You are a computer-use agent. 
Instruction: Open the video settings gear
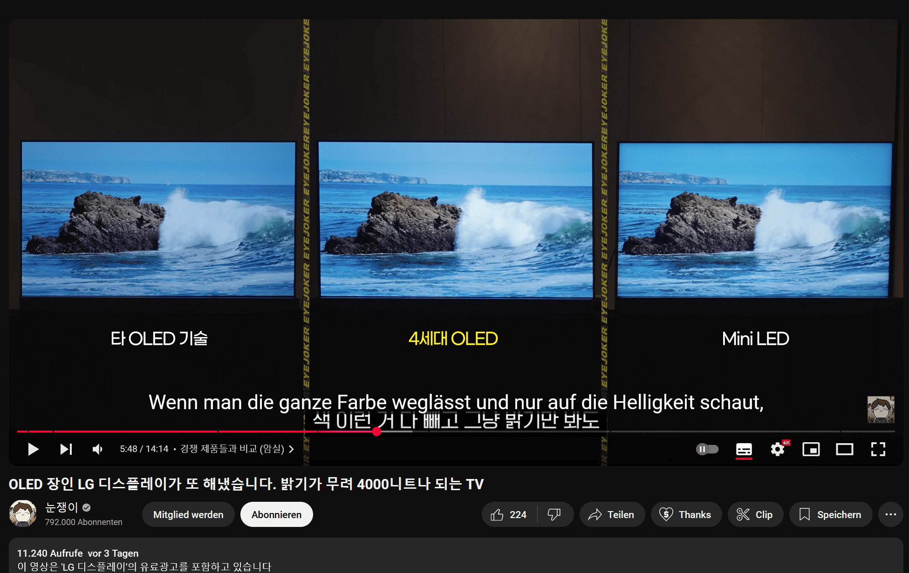tap(778, 449)
